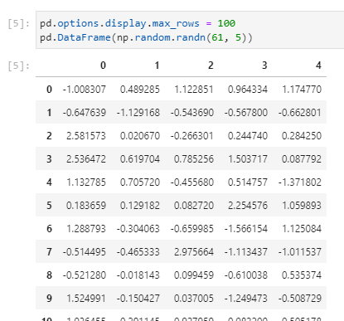Click cell value 2.254576
This screenshot has width=344, height=321.
[x=248, y=206]
